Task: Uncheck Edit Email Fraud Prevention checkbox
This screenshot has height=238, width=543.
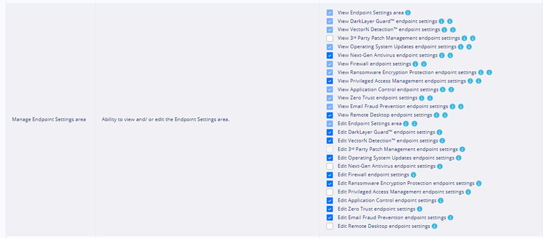Action: [330, 217]
